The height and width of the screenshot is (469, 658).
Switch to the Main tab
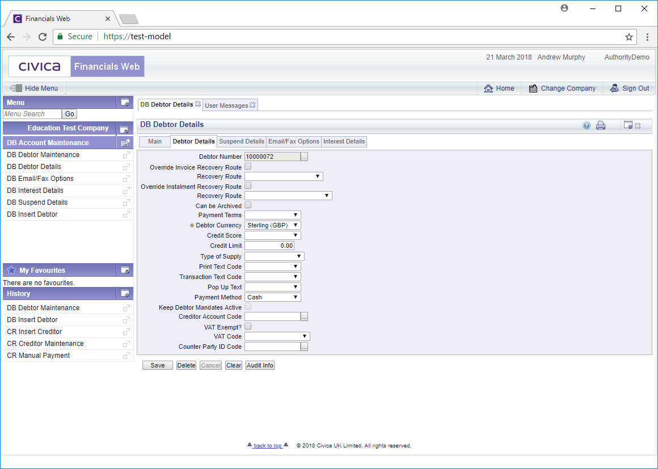click(x=155, y=141)
